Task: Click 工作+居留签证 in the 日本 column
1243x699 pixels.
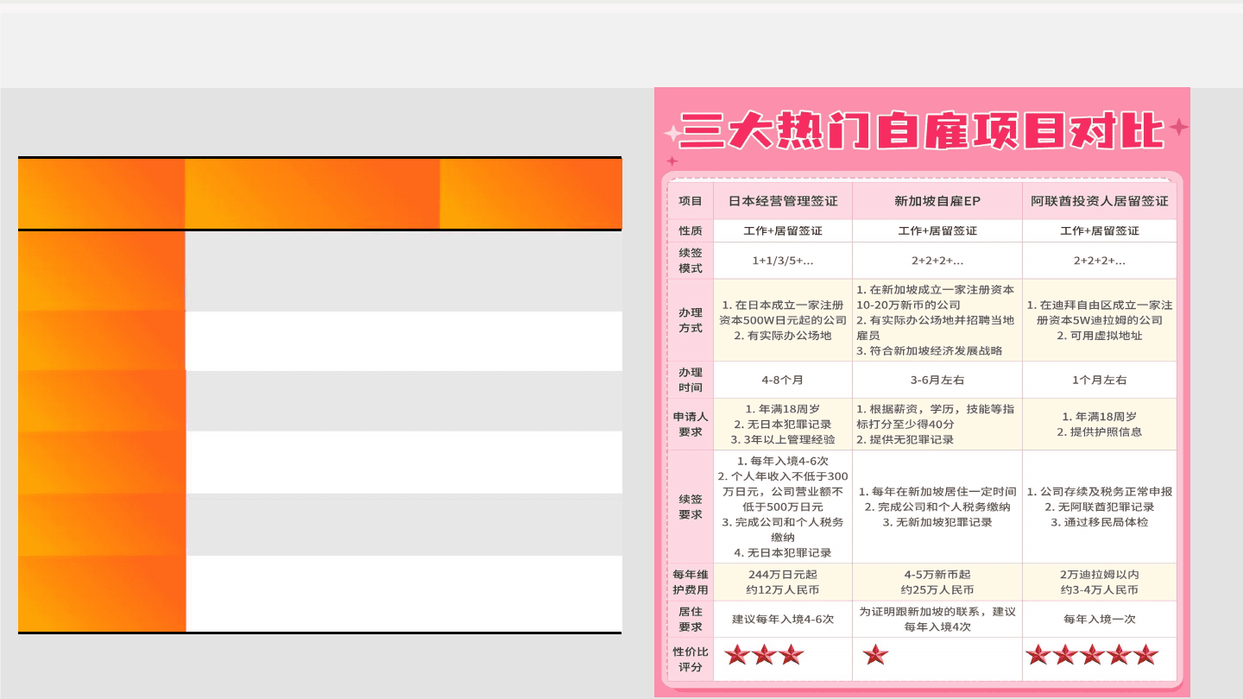Action: [783, 231]
